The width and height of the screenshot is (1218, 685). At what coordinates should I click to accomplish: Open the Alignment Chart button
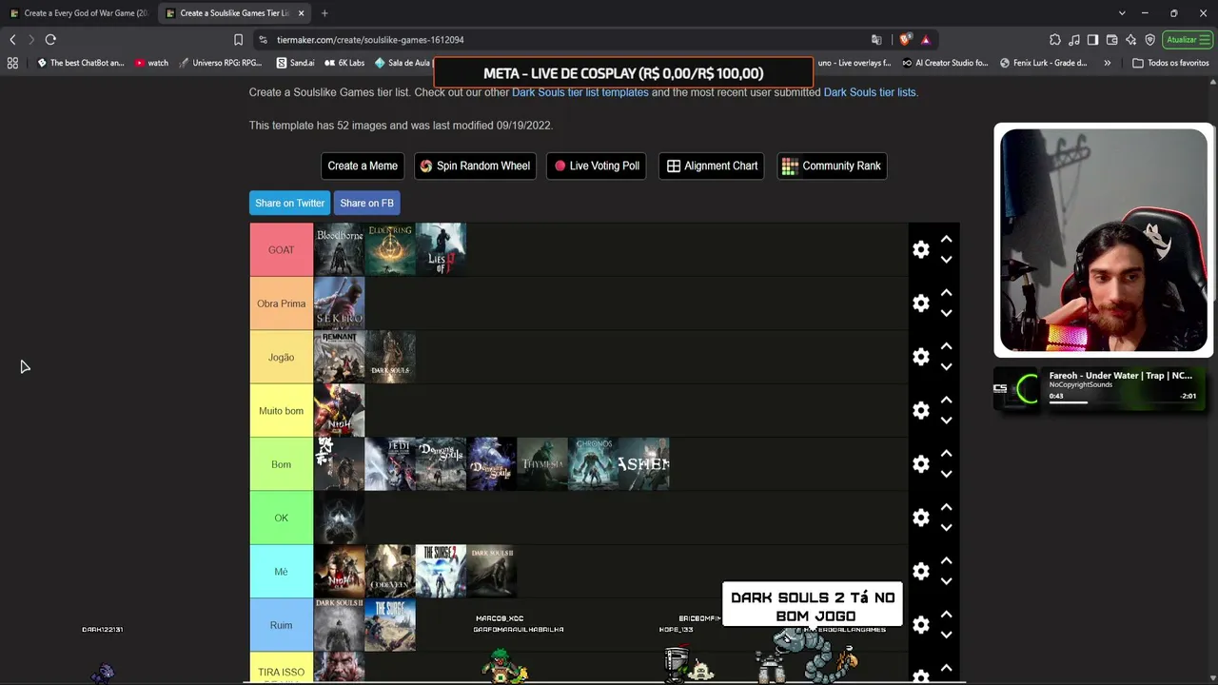tap(712, 166)
